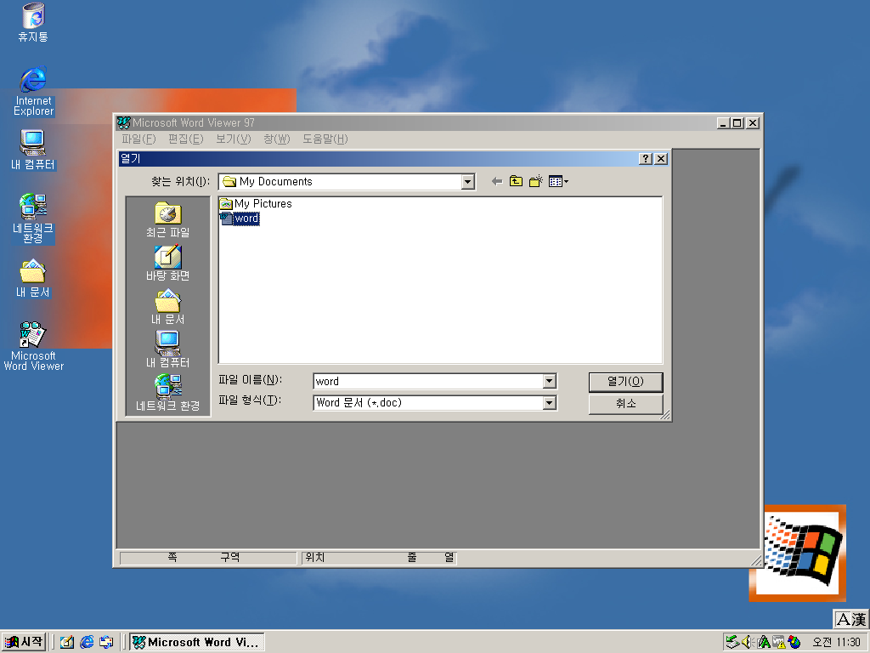
Task: Select 최근 파일 in the places bar
Action: pos(167,220)
